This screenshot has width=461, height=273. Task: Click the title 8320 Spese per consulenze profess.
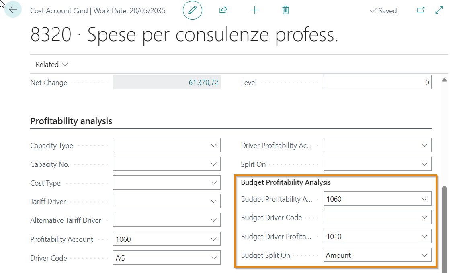[x=184, y=34]
